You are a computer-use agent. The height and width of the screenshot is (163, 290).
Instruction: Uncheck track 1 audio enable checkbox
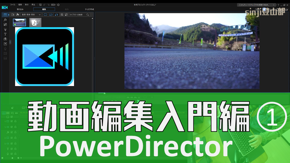(12, 127)
